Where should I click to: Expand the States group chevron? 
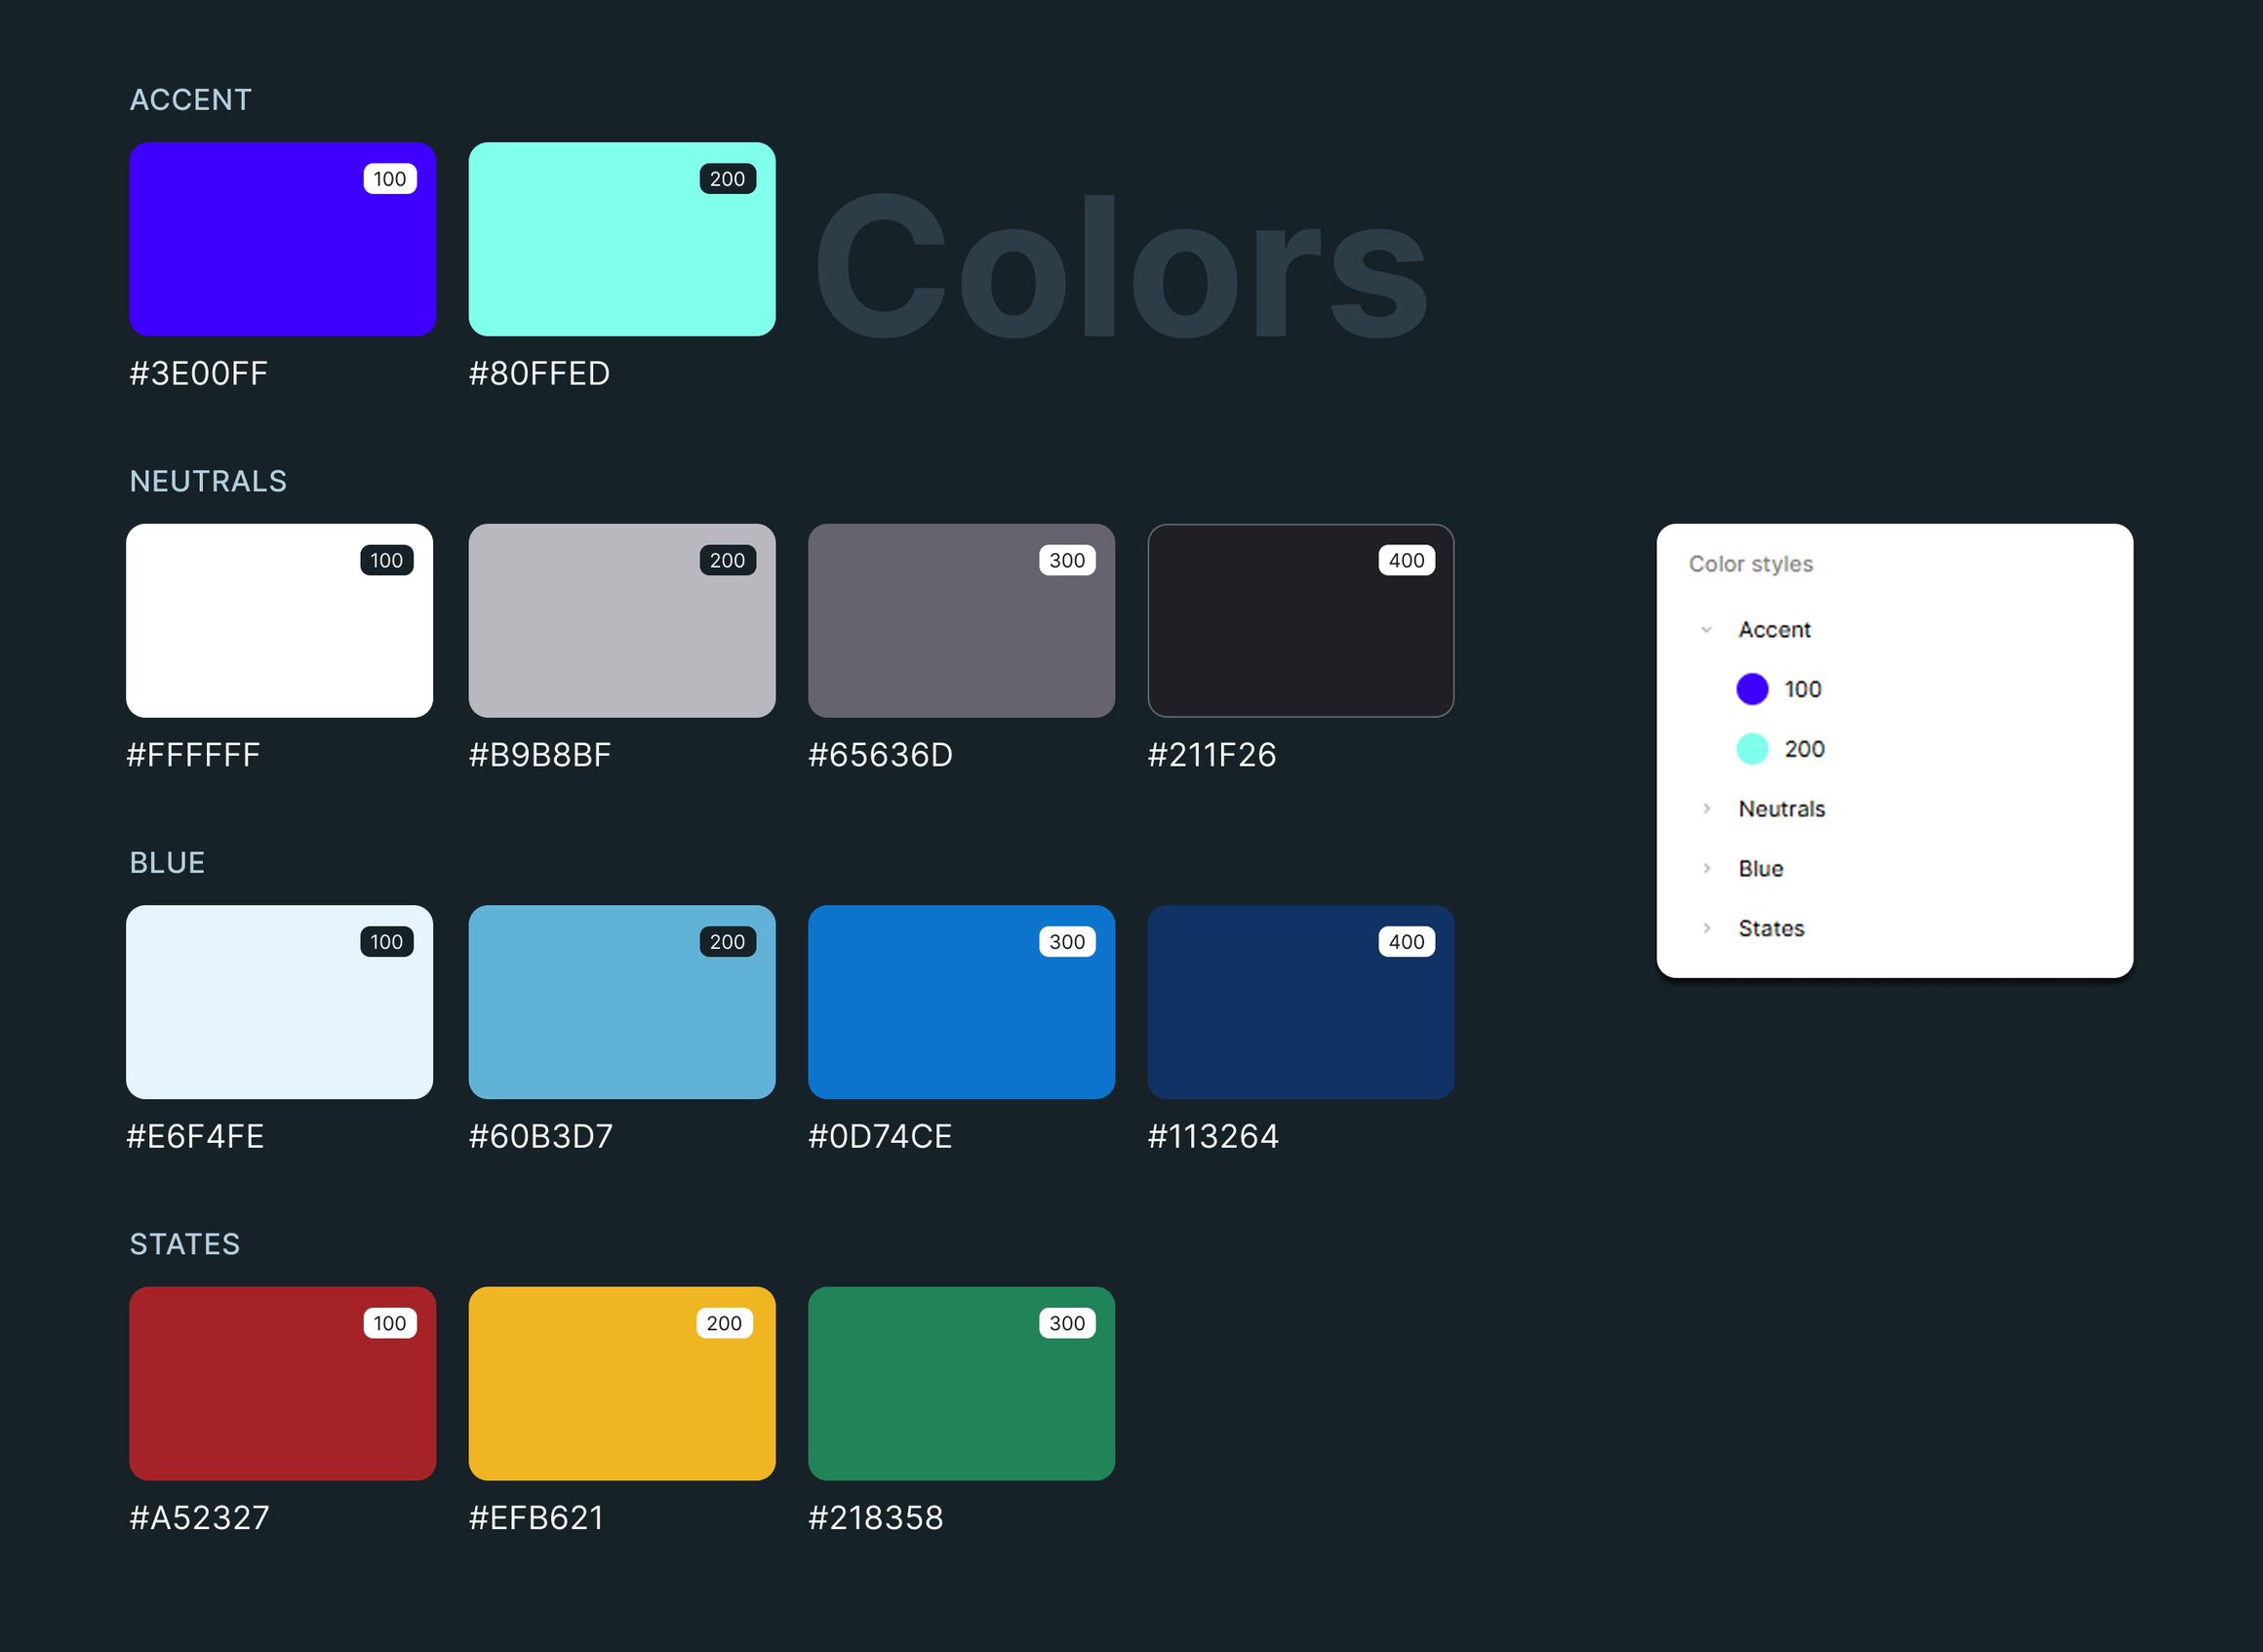pos(1706,929)
